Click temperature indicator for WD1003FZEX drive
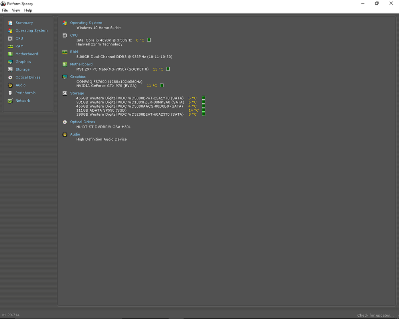 pyautogui.click(x=203, y=102)
